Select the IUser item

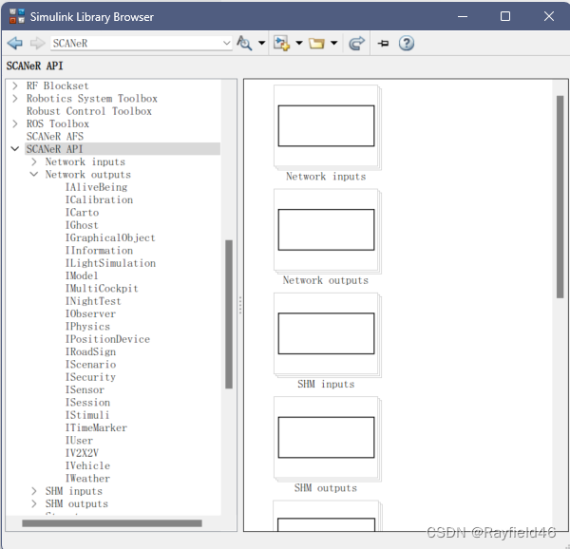[x=79, y=441]
